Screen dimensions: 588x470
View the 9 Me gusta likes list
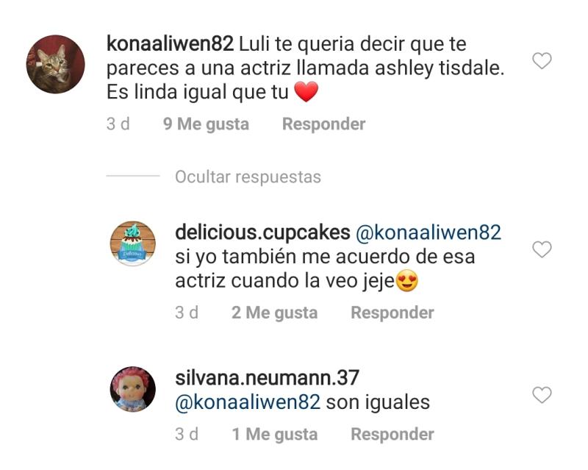(x=206, y=124)
